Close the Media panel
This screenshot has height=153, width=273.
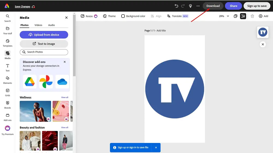coord(66,17)
